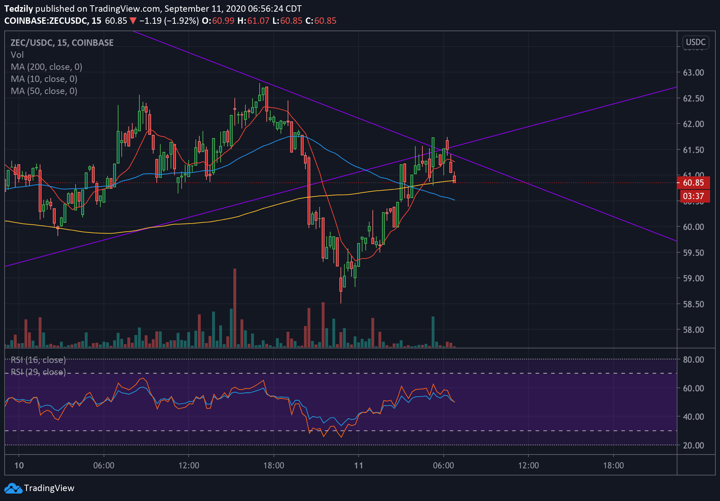Click the Vol indicator label
720x501 pixels.
(17, 55)
